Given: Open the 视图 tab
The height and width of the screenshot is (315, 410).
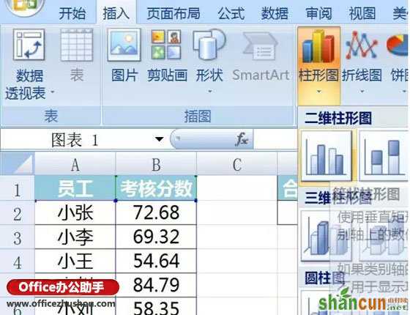Looking at the screenshot, I should click(x=362, y=13).
